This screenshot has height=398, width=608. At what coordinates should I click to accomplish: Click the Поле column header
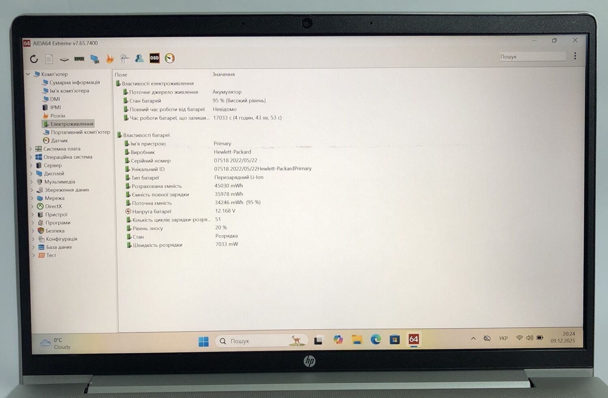[x=121, y=75]
